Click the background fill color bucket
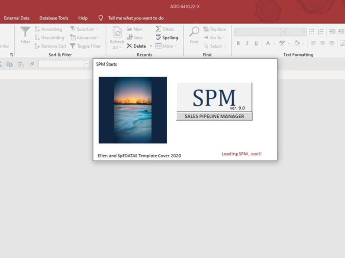This screenshot has width=345, height=258. click(297, 43)
